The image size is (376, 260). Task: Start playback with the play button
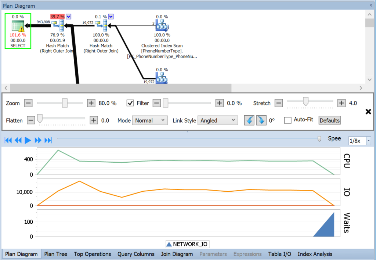pyautogui.click(x=28, y=140)
